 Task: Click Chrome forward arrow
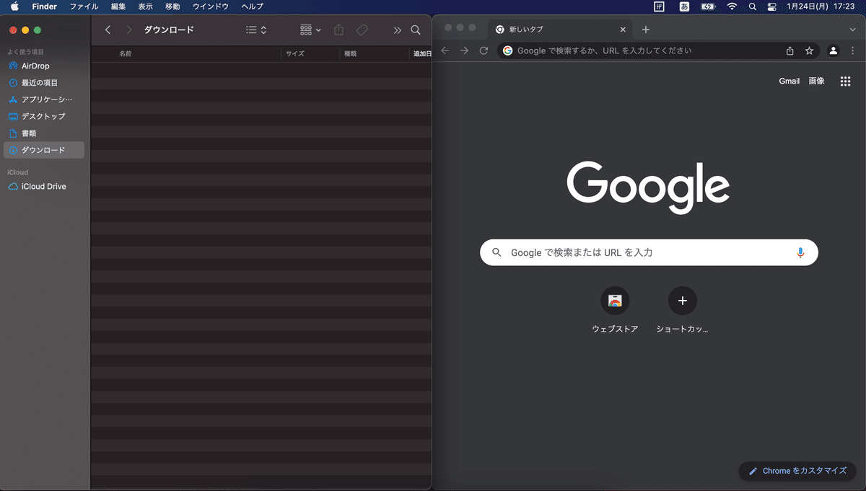pos(464,50)
